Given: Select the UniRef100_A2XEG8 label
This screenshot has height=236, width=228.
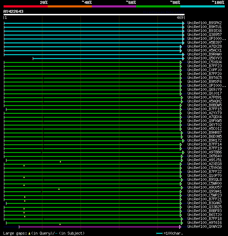Looking at the screenshot, I should (204, 164).
